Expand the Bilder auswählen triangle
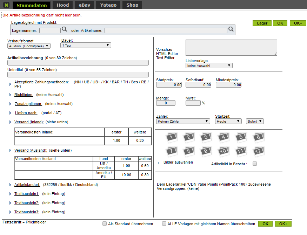 pyautogui.click(x=159, y=163)
